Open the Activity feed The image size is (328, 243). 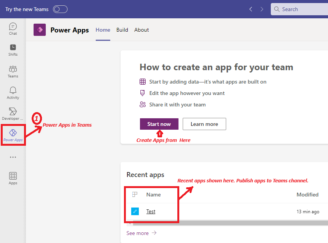click(13, 93)
